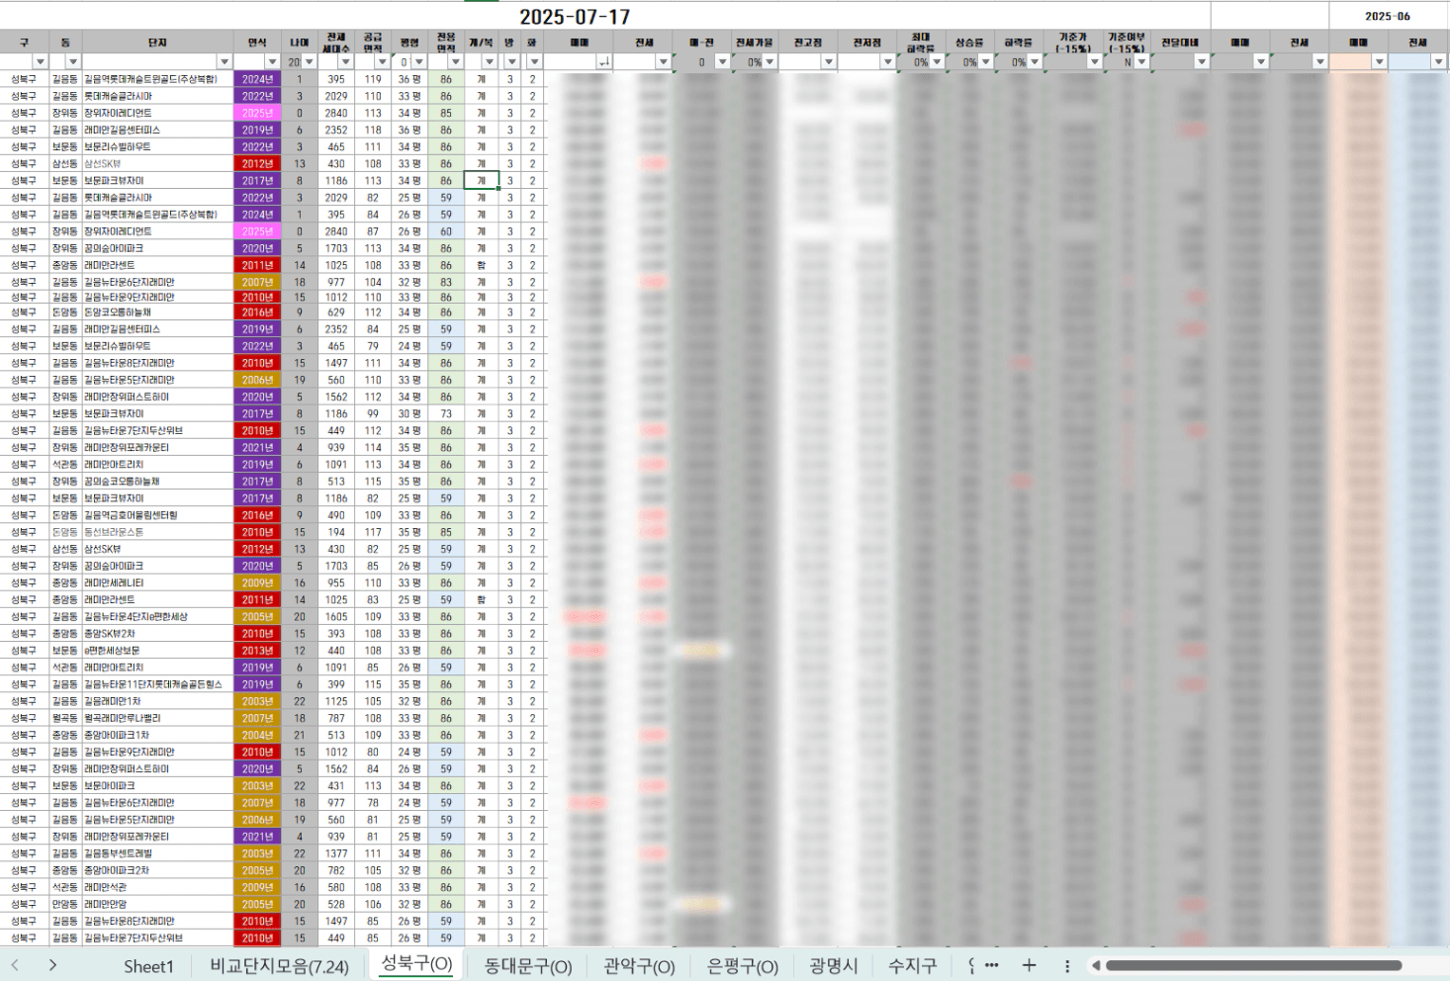Open the 나이 column filter dropdown
Image resolution: width=1450 pixels, height=981 pixels.
click(310, 61)
